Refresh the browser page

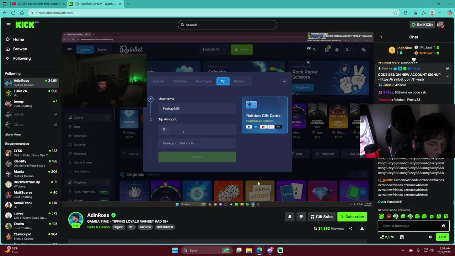[x=13, y=13]
